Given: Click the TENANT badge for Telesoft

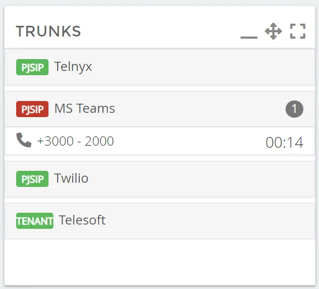Looking at the screenshot, I should click(x=35, y=221).
